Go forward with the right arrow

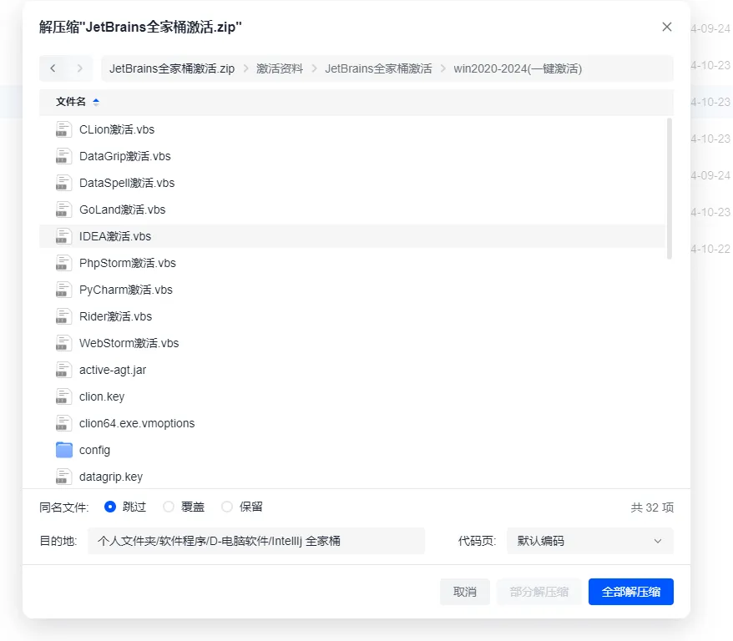pos(79,68)
